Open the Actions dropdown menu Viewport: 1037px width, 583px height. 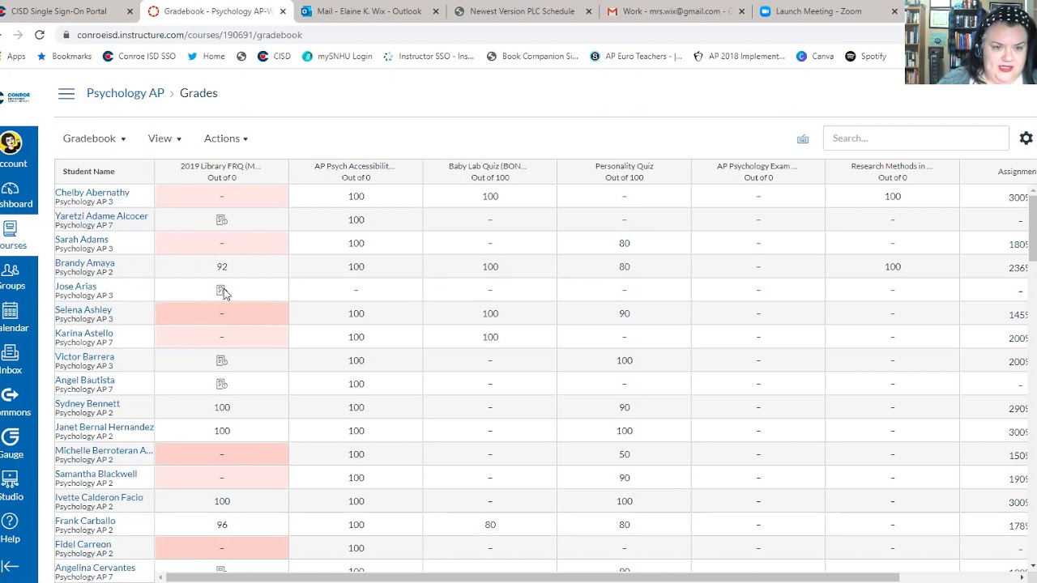tap(226, 138)
